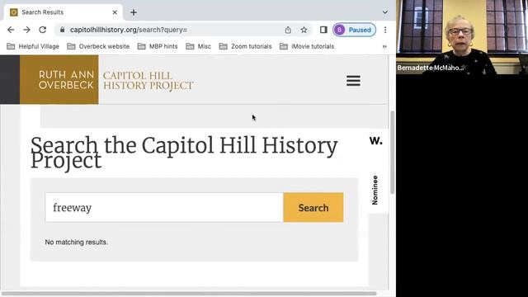Click the search field containing freeway

click(164, 207)
